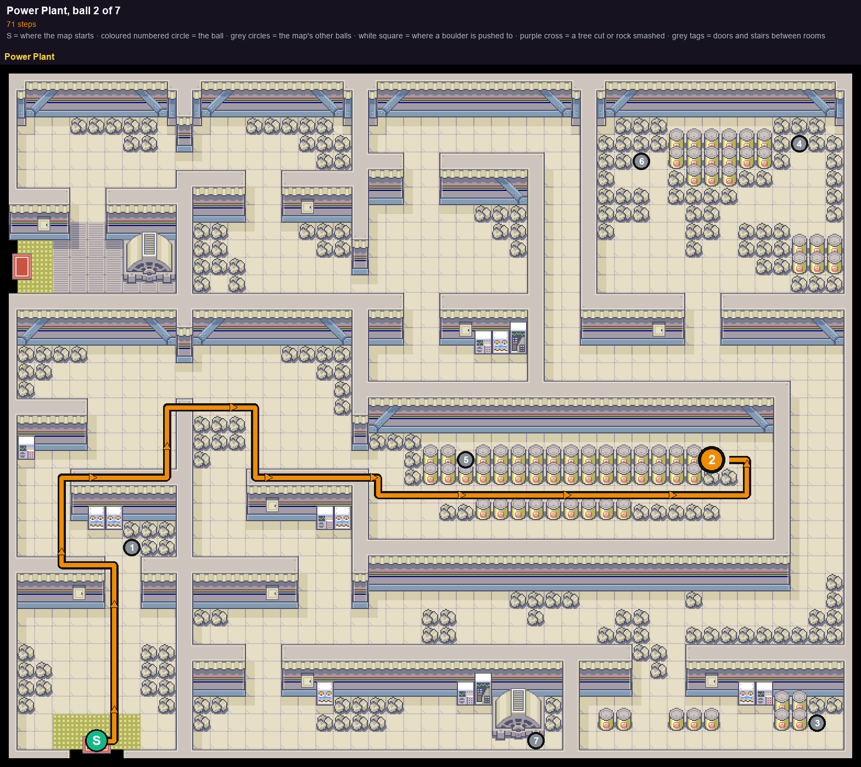Click the grey ball 3 marker
The width and height of the screenshot is (861, 767).
click(x=817, y=723)
